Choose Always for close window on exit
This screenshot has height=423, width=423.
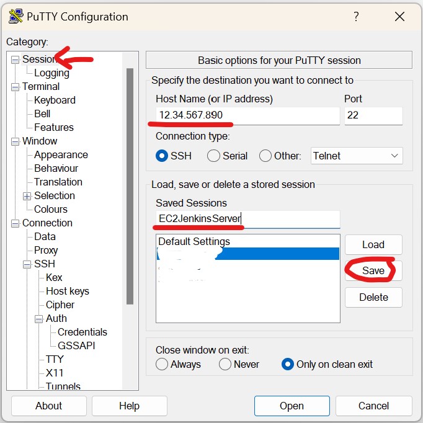[162, 364]
